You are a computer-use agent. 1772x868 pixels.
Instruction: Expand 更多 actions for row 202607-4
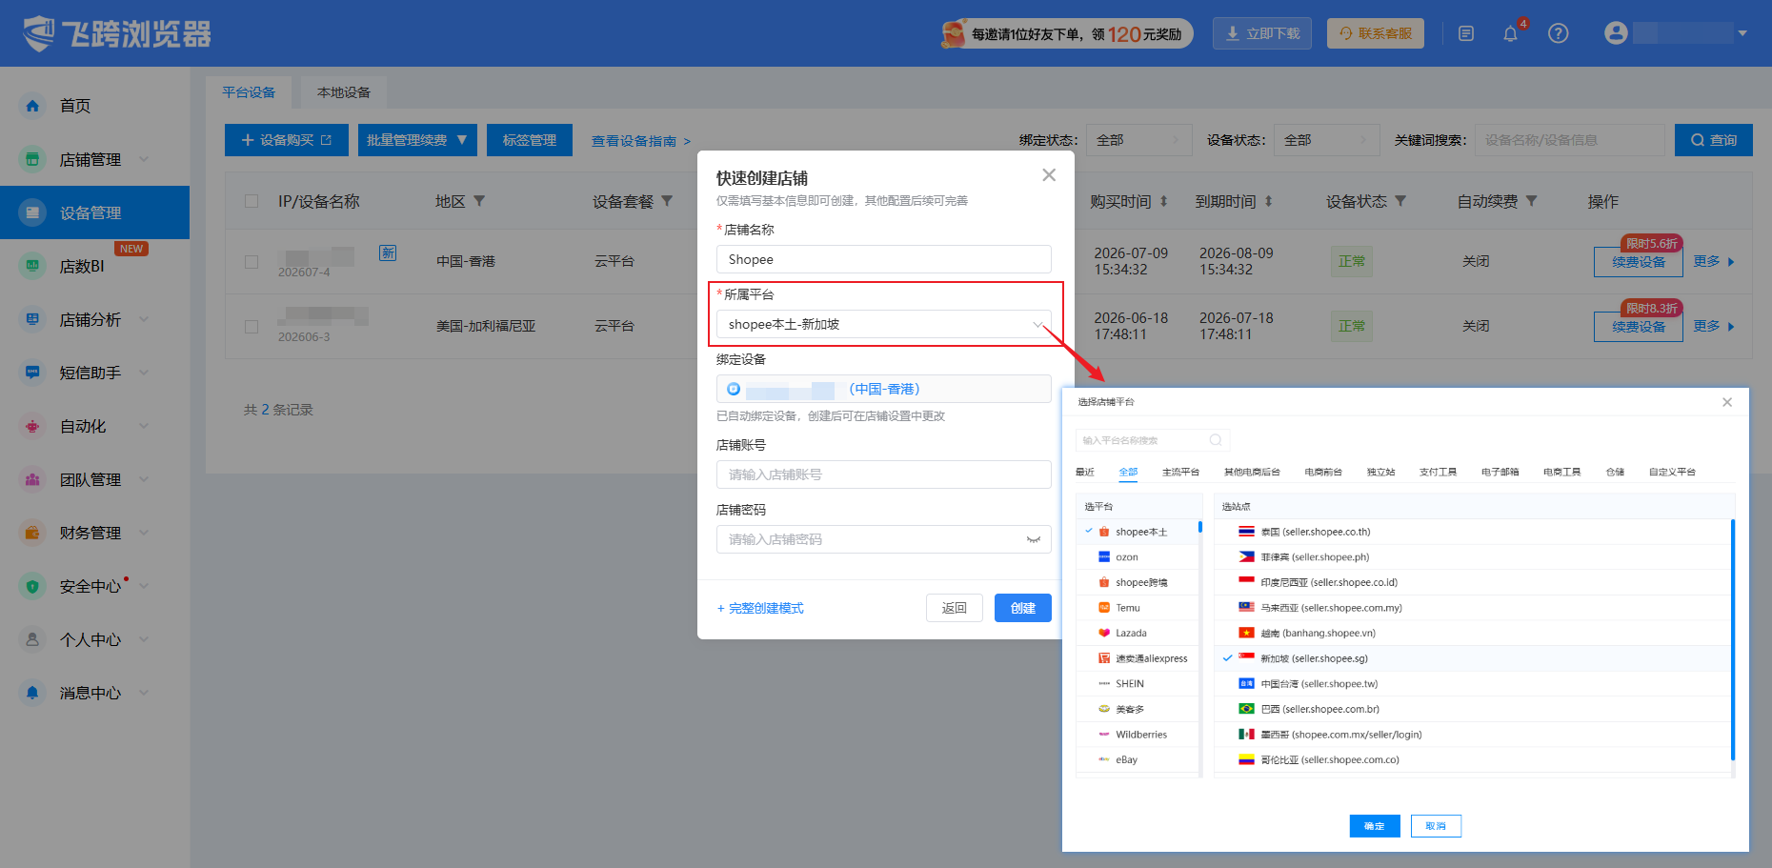1714,261
